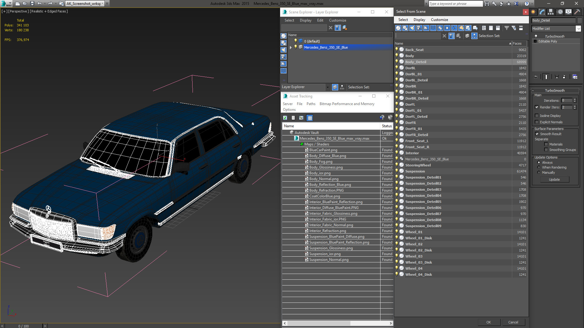Open the Utilities hammer tab in the command panel
584x328 pixels.
pyautogui.click(x=577, y=12)
